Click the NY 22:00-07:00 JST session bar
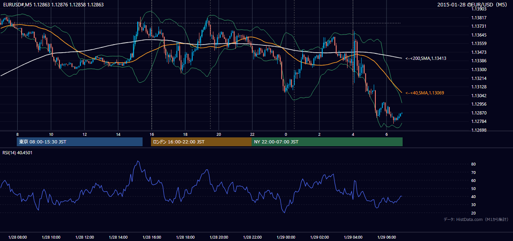The height and width of the screenshot is (241, 513). pyautogui.click(x=327, y=142)
